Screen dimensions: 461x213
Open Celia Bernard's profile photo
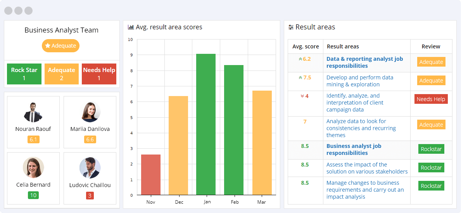(x=33, y=167)
